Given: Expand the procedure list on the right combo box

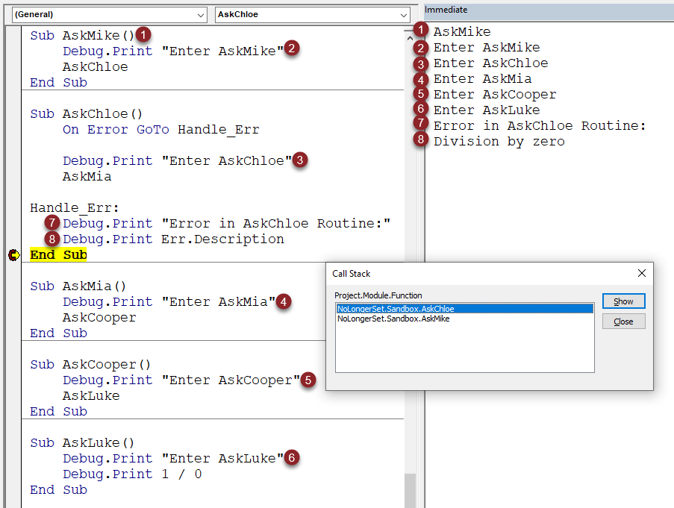Looking at the screenshot, I should coord(403,14).
